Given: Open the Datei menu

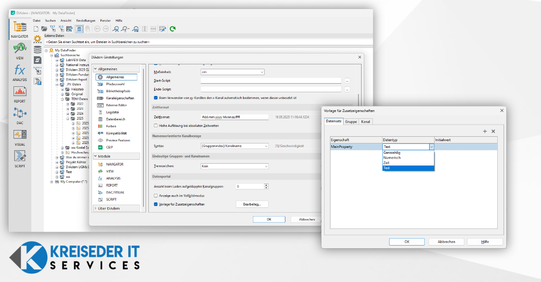Looking at the screenshot, I should click(x=37, y=21).
